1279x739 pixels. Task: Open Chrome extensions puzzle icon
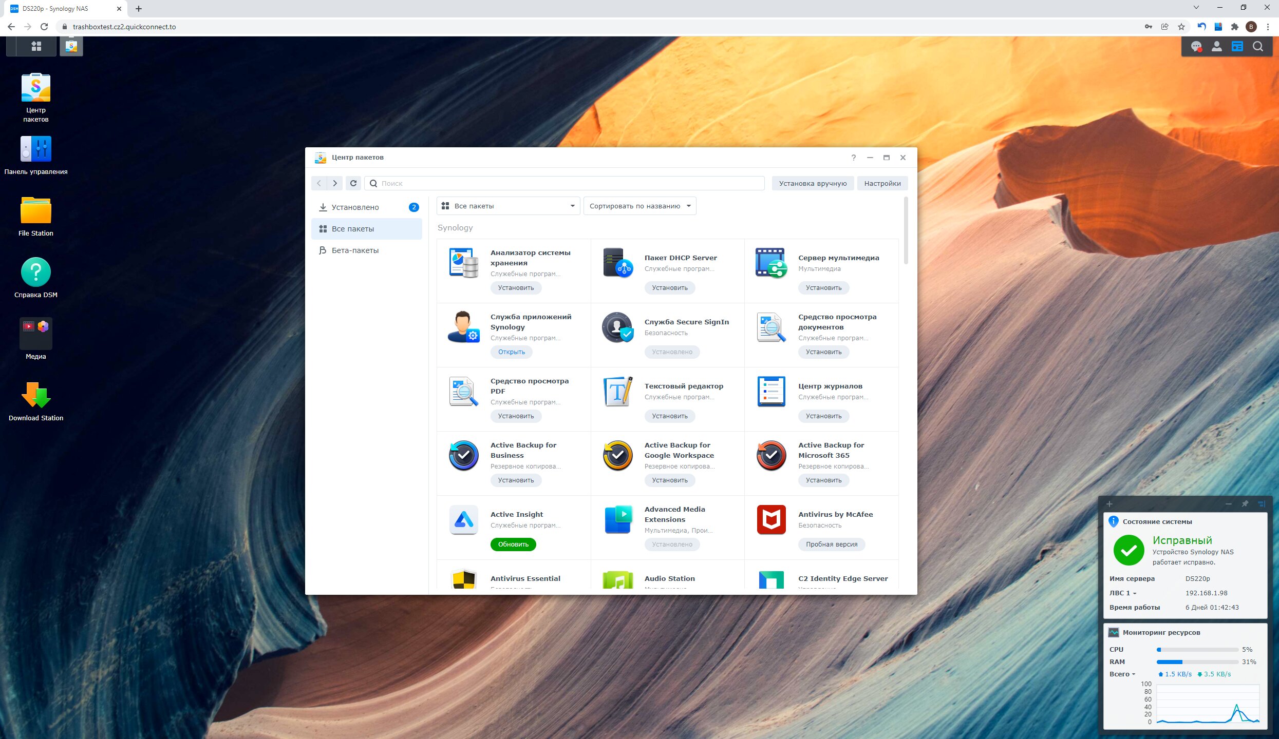(1234, 27)
